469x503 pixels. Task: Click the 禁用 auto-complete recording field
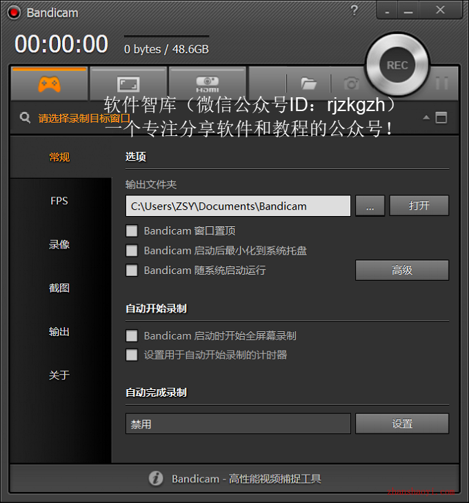pyautogui.click(x=238, y=424)
